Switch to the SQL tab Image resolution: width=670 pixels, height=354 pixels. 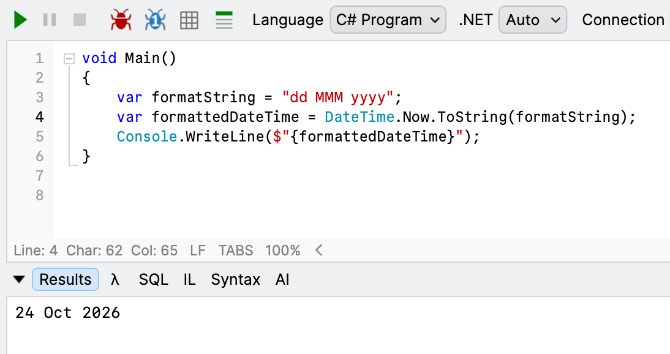(x=153, y=280)
